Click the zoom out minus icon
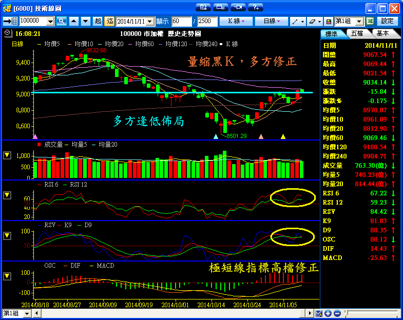The image size is (403, 320). pyautogui.click(x=337, y=313)
